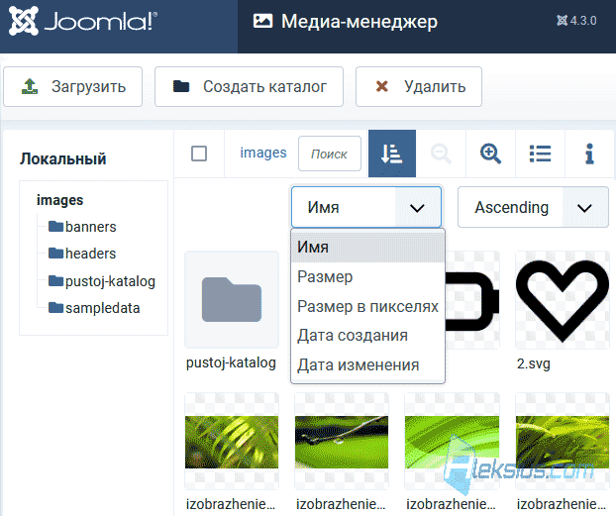Open the banners folder in tree
The height and width of the screenshot is (516, 616).
point(82,227)
